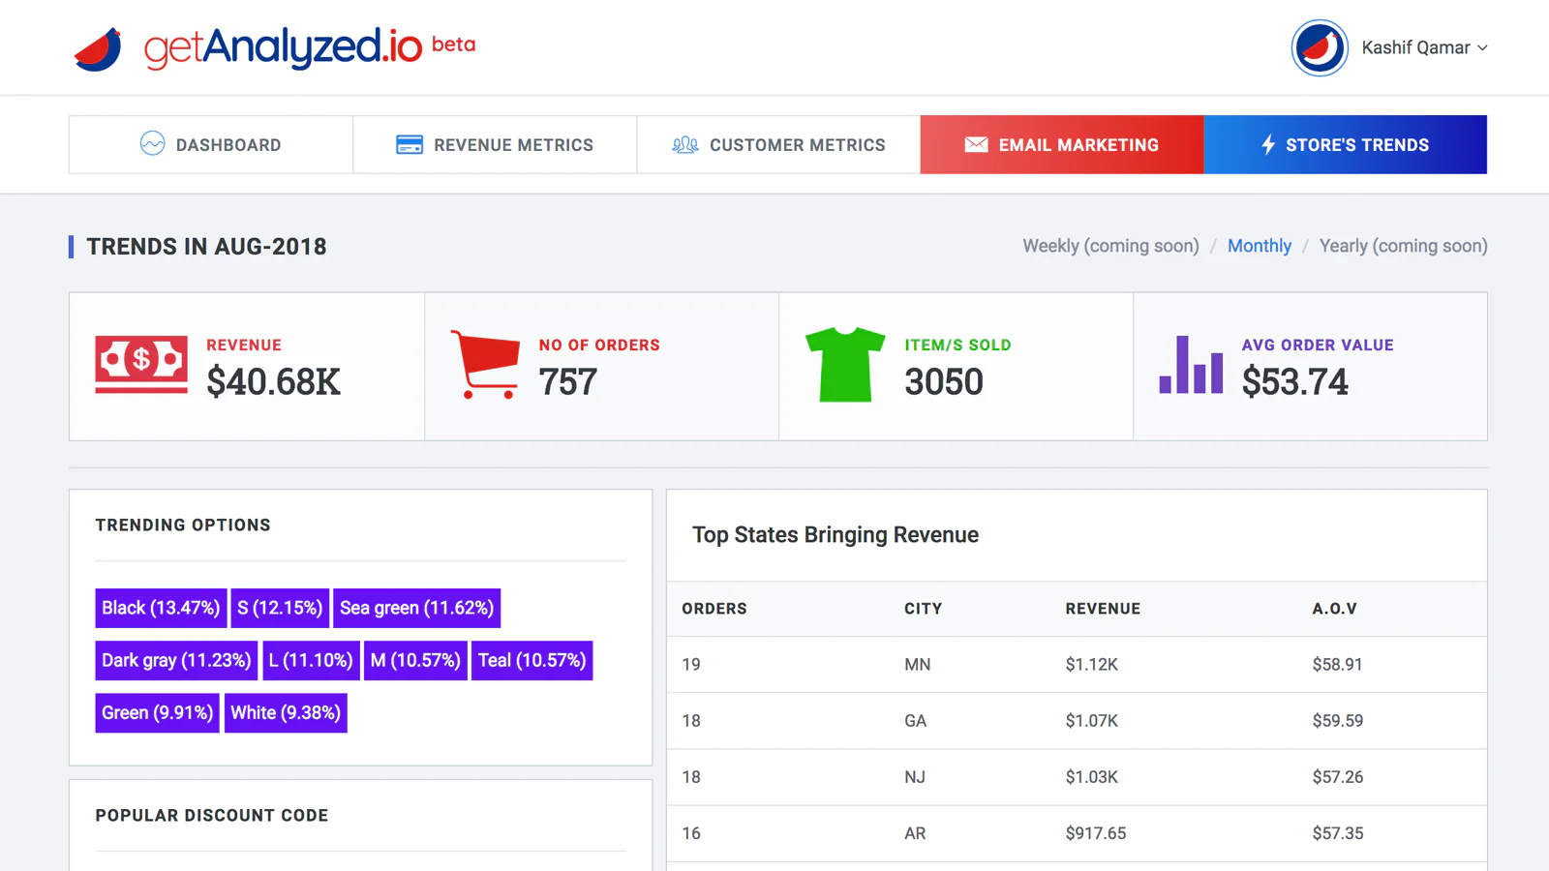
Task: Click the Store's Trends lightning bolt icon
Action: click(x=1268, y=144)
